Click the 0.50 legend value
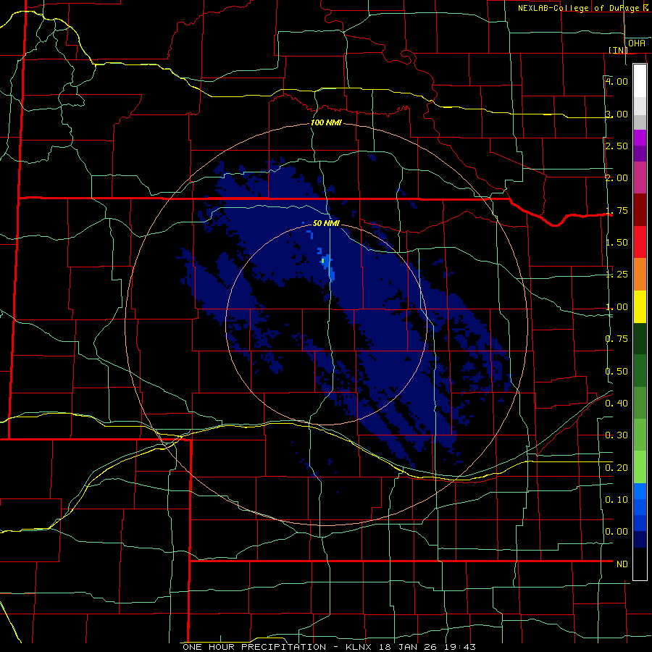This screenshot has width=652, height=652. pyautogui.click(x=617, y=372)
